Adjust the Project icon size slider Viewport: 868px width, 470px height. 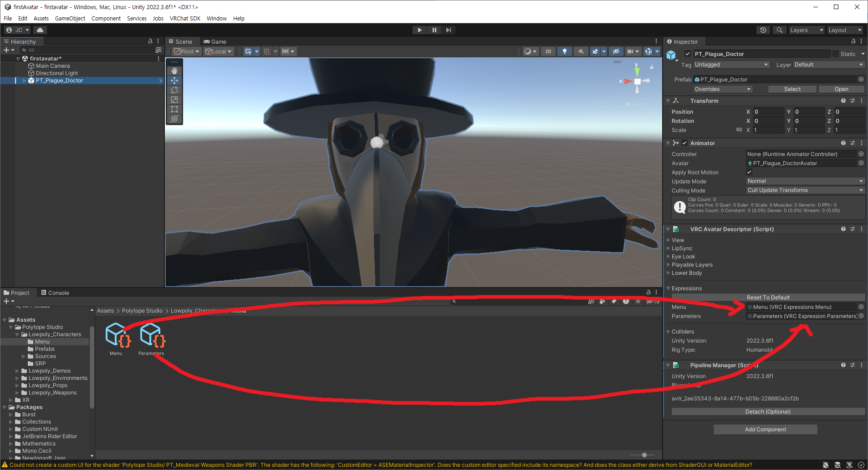click(643, 455)
